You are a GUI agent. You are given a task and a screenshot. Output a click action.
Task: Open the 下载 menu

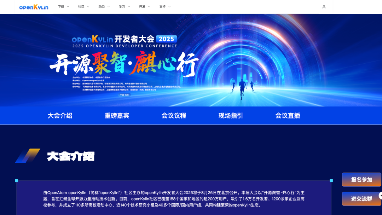(x=61, y=7)
